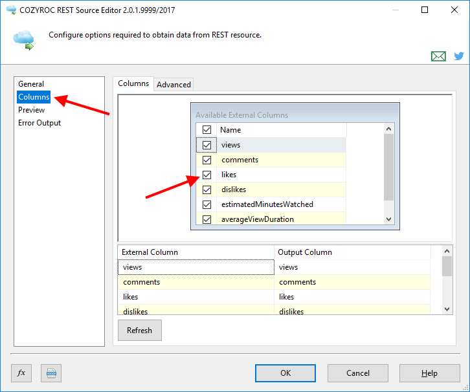The width and height of the screenshot is (470, 392).
Task: Select the views Output Column cell
Action: pos(352,267)
